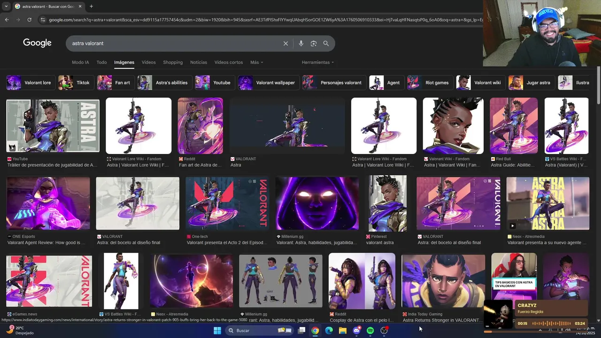Open Neox Atresmedia nuevo agente thumbnail
The height and width of the screenshot is (338, 601).
tap(547, 203)
